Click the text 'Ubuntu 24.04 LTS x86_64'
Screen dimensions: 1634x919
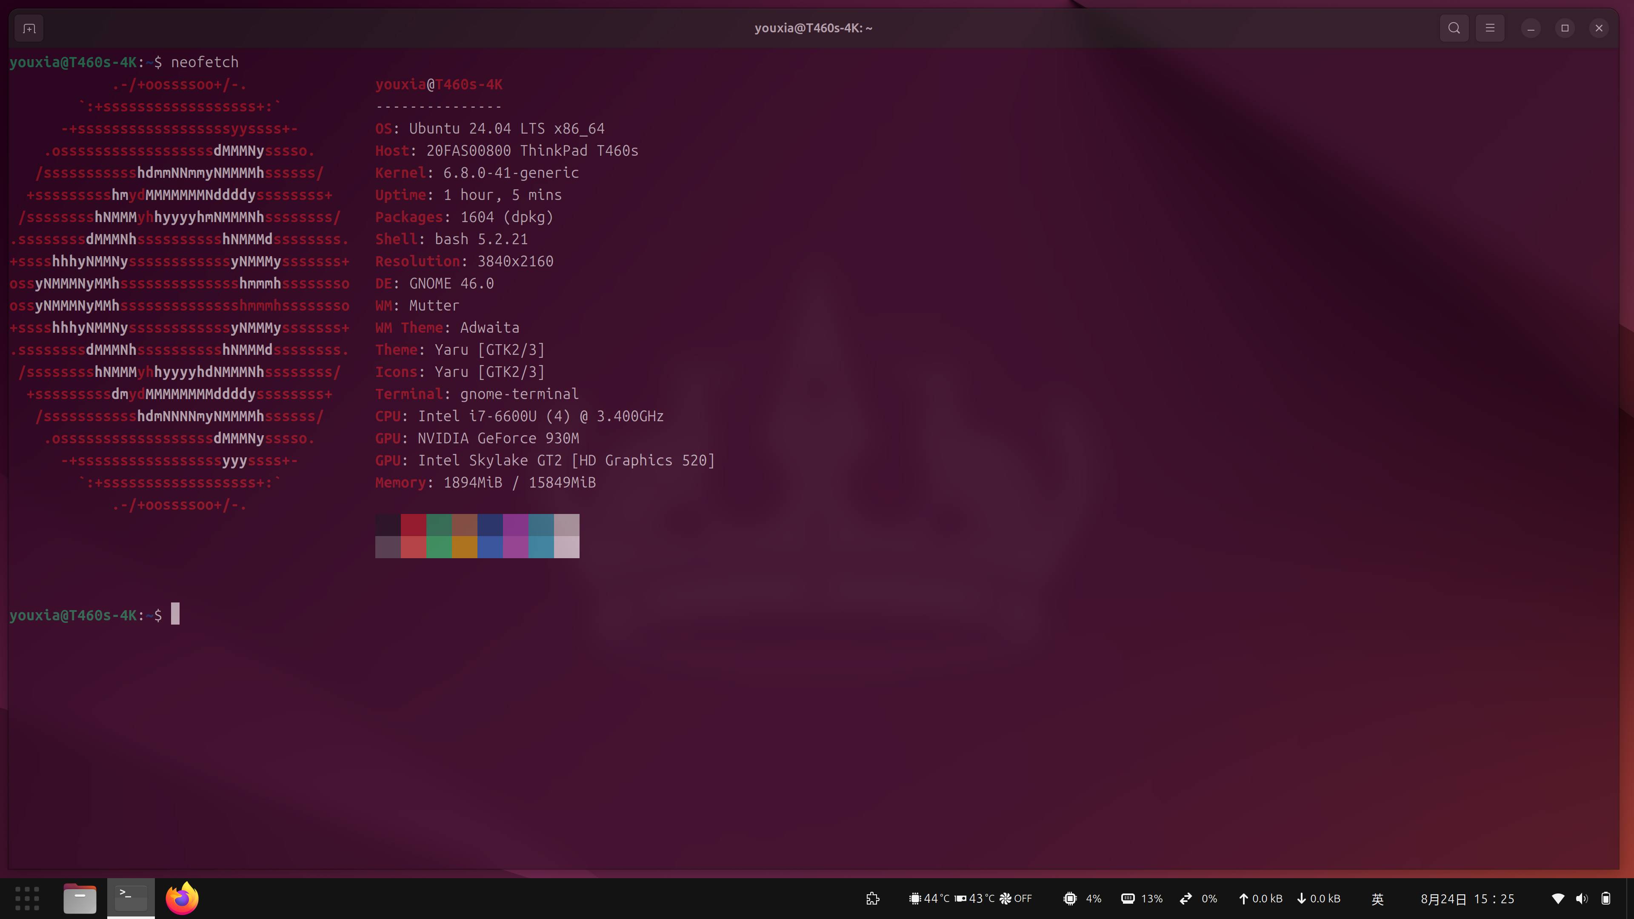(x=507, y=129)
